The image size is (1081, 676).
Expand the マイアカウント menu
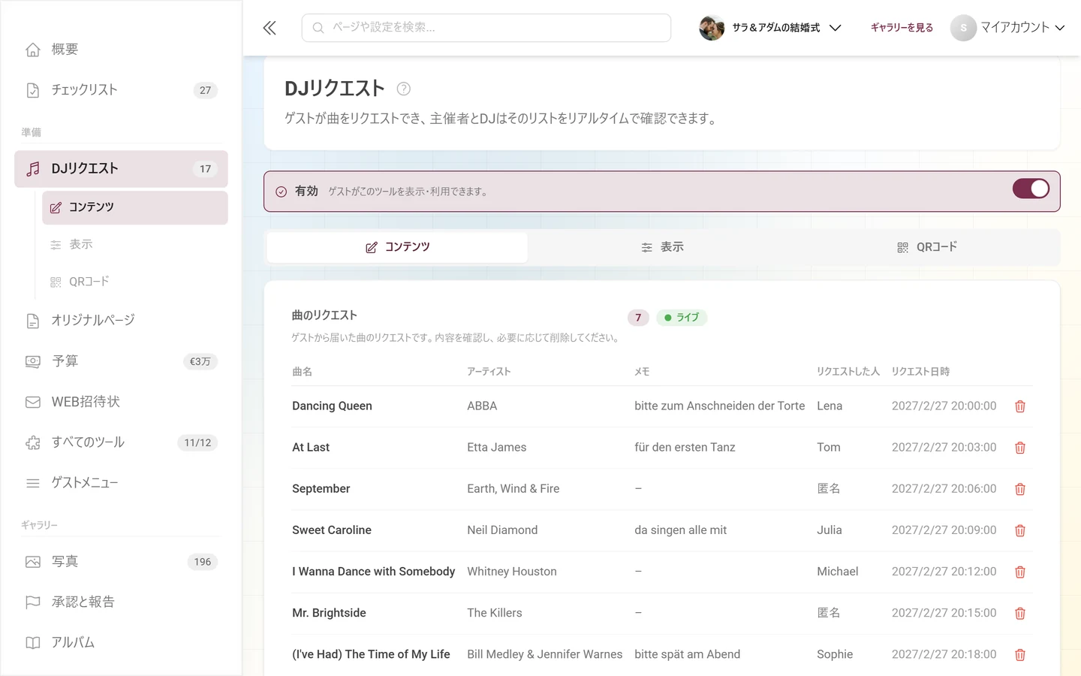(1008, 28)
